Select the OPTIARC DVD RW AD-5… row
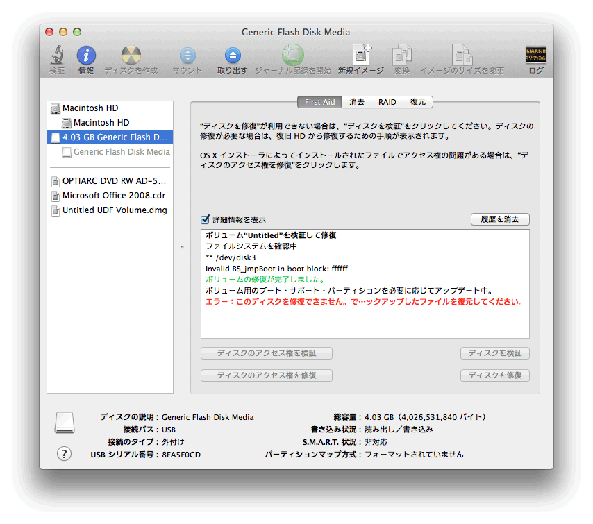 110,181
